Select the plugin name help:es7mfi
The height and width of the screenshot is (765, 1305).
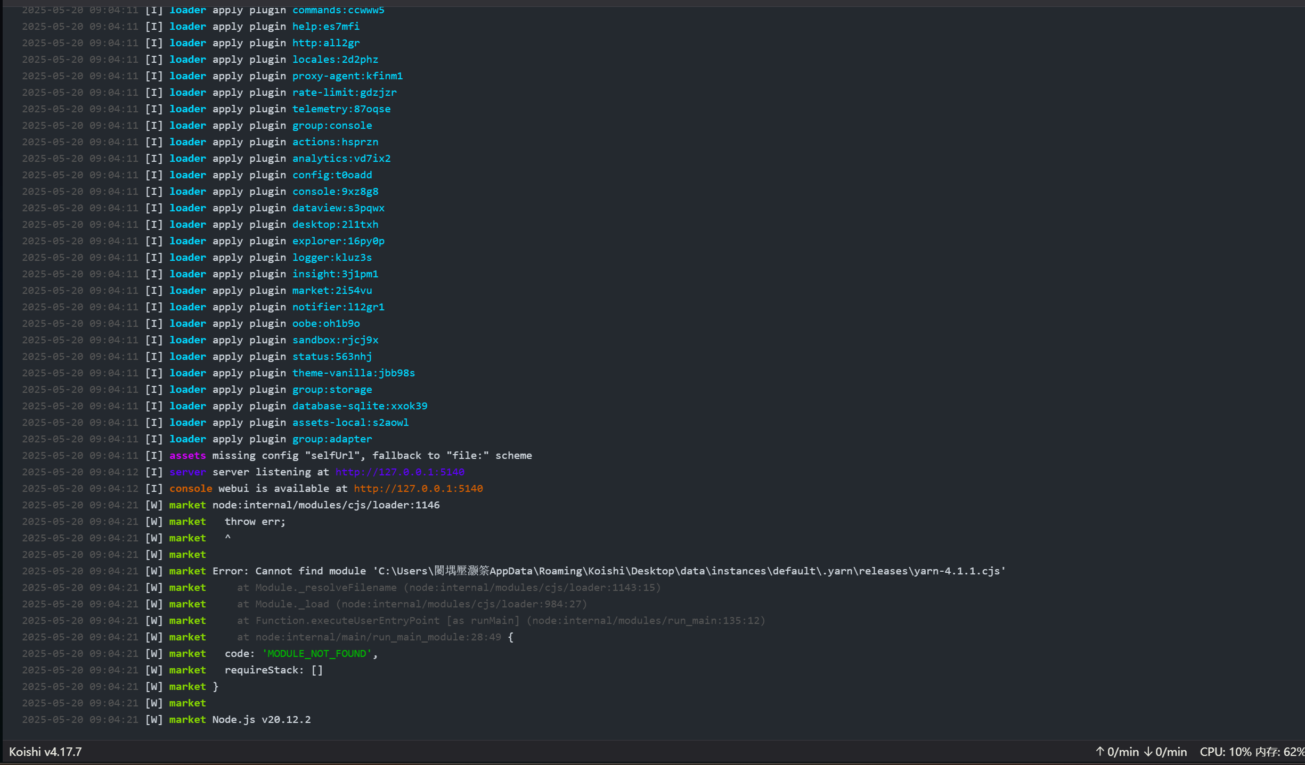(x=325, y=26)
